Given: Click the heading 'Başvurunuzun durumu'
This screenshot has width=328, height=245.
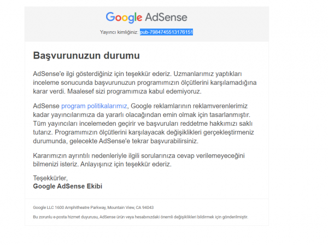Looking at the screenshot, I should pos(86,56).
